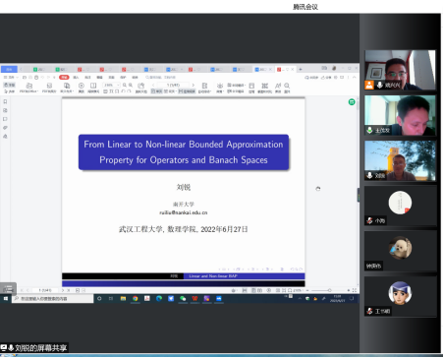Open Chrome from the Windows taskbar
Screen dimensions: 444x358
(x=135, y=298)
